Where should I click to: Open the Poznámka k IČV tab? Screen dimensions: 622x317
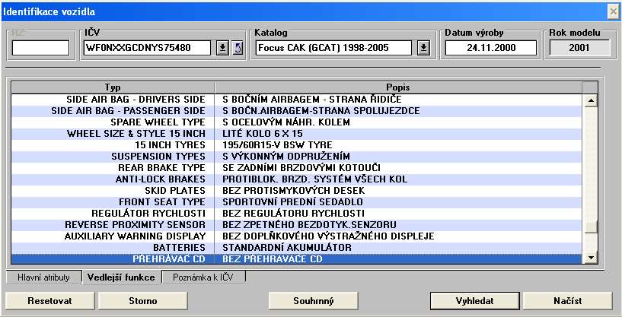point(204,277)
